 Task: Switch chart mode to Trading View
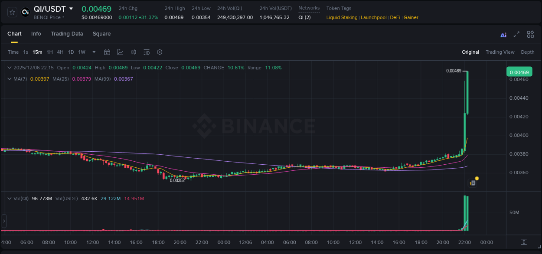[x=500, y=52]
